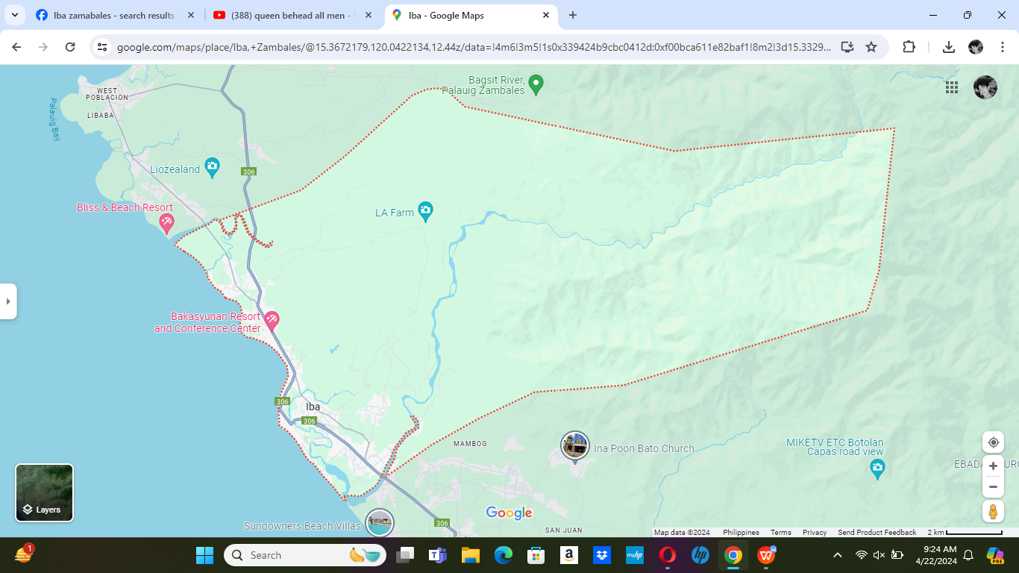1019x573 pixels.
Task: Zoom out of the map
Action: [x=993, y=487]
